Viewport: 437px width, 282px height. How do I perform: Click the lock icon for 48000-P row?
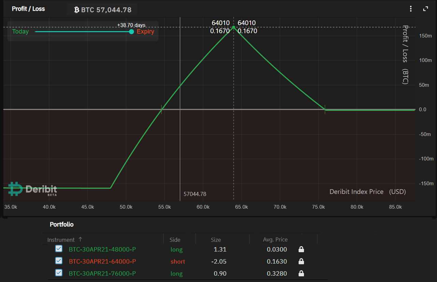pyautogui.click(x=301, y=249)
